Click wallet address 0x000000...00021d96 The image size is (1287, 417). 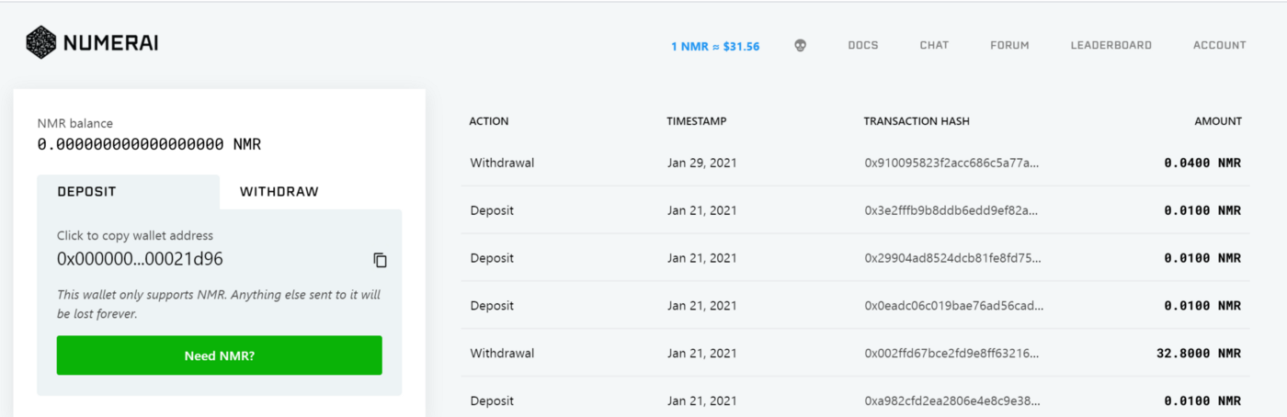pyautogui.click(x=140, y=259)
